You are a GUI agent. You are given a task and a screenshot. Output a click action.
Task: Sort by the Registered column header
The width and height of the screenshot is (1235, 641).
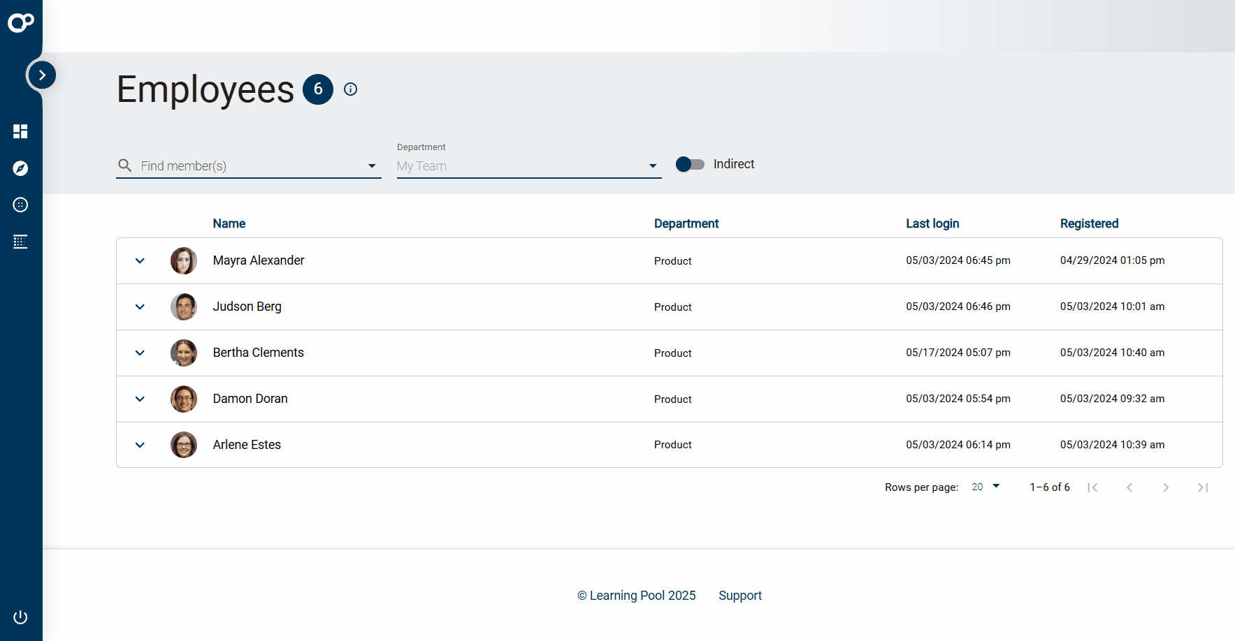[1089, 223]
